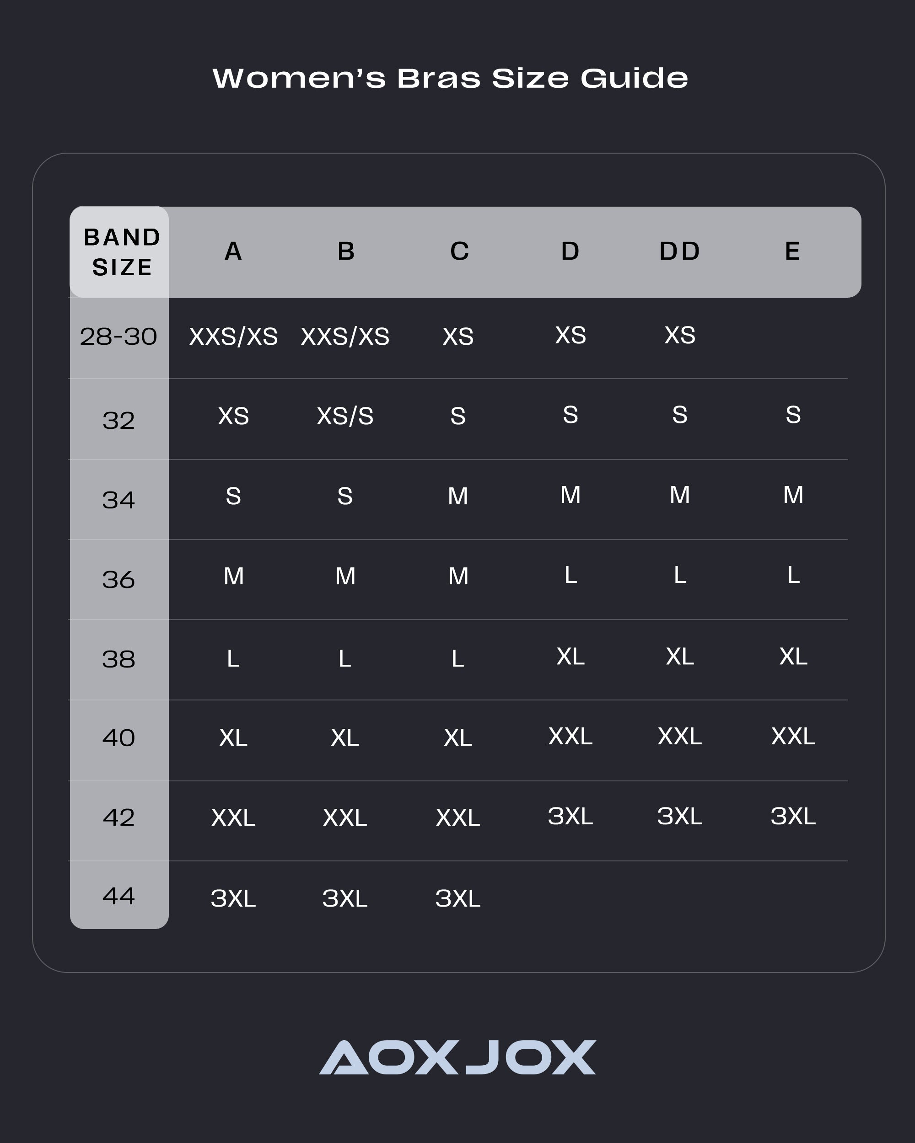Click the A cup column header

click(x=233, y=251)
